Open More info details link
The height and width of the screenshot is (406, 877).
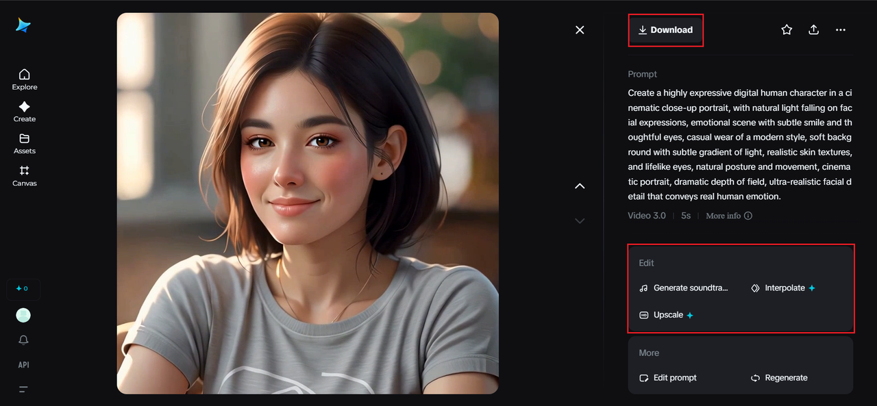tap(728, 216)
